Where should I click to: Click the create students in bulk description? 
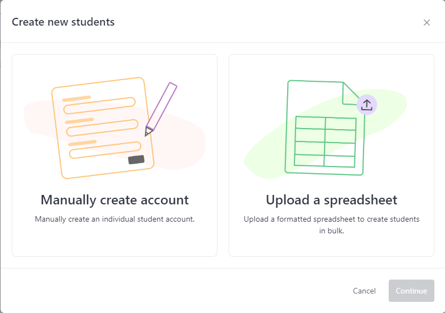tap(331, 225)
